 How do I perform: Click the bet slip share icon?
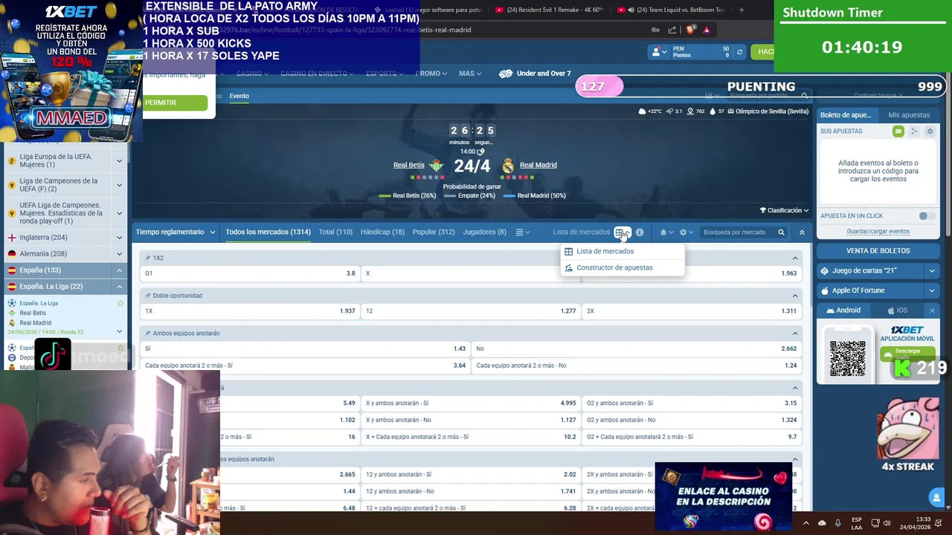pyautogui.click(x=914, y=132)
